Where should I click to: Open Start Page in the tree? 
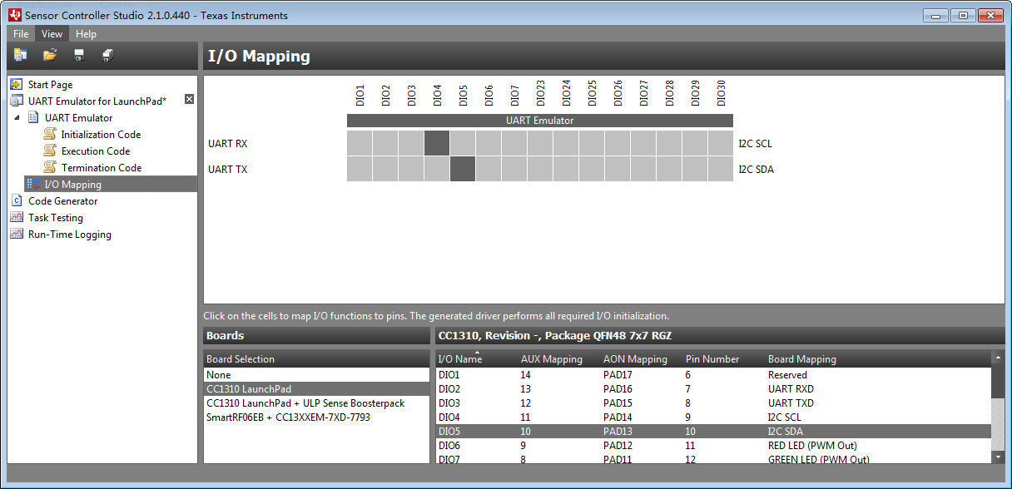pos(50,85)
